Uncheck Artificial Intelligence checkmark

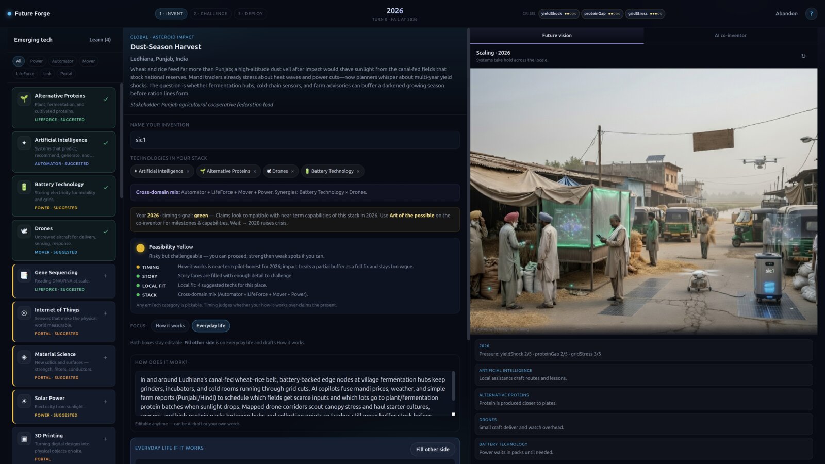point(106,143)
